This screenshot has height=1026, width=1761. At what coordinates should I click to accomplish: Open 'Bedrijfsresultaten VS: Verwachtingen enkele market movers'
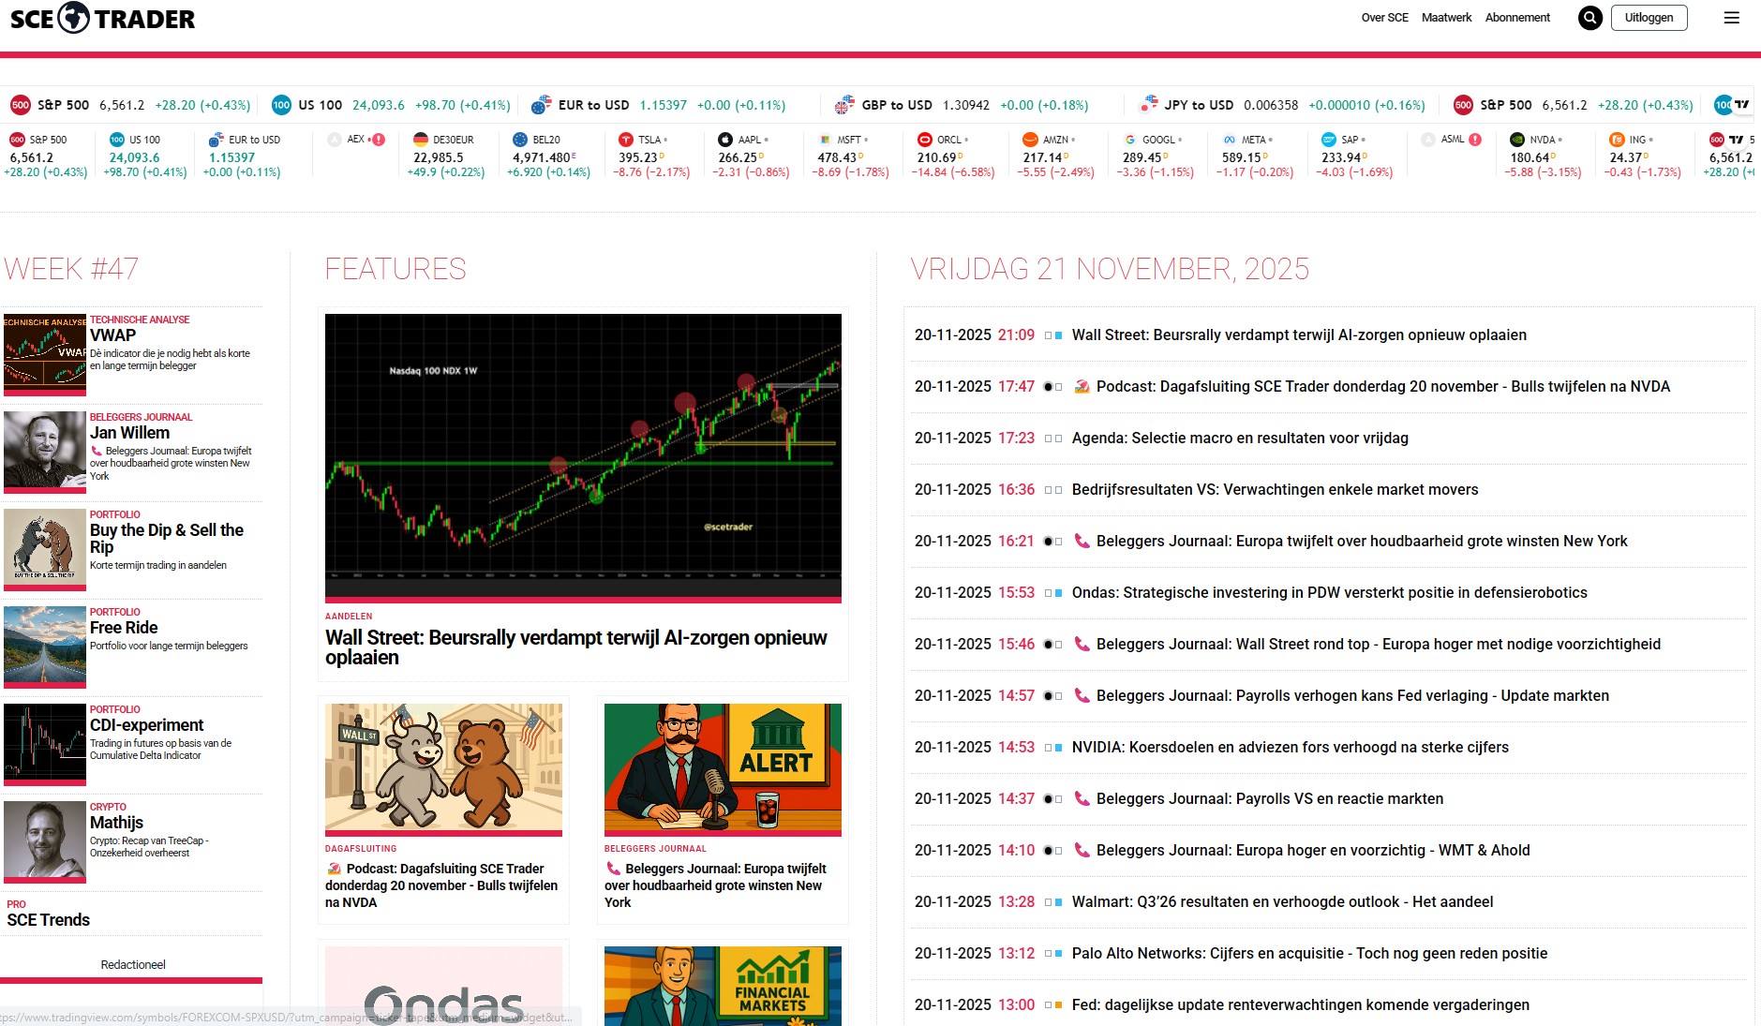(x=1275, y=489)
